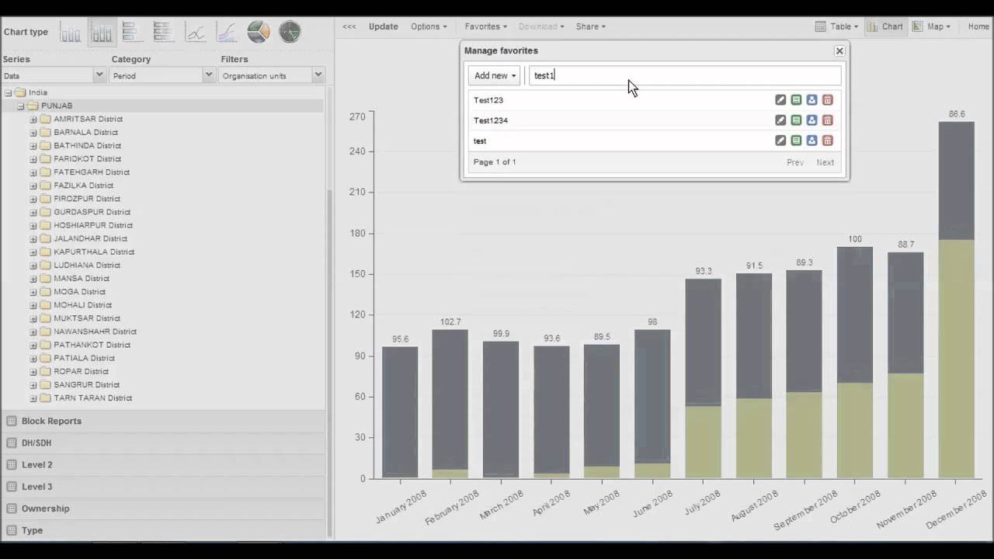994x559 pixels.
Task: Open sharing settings for test favorite
Action: 812,141
